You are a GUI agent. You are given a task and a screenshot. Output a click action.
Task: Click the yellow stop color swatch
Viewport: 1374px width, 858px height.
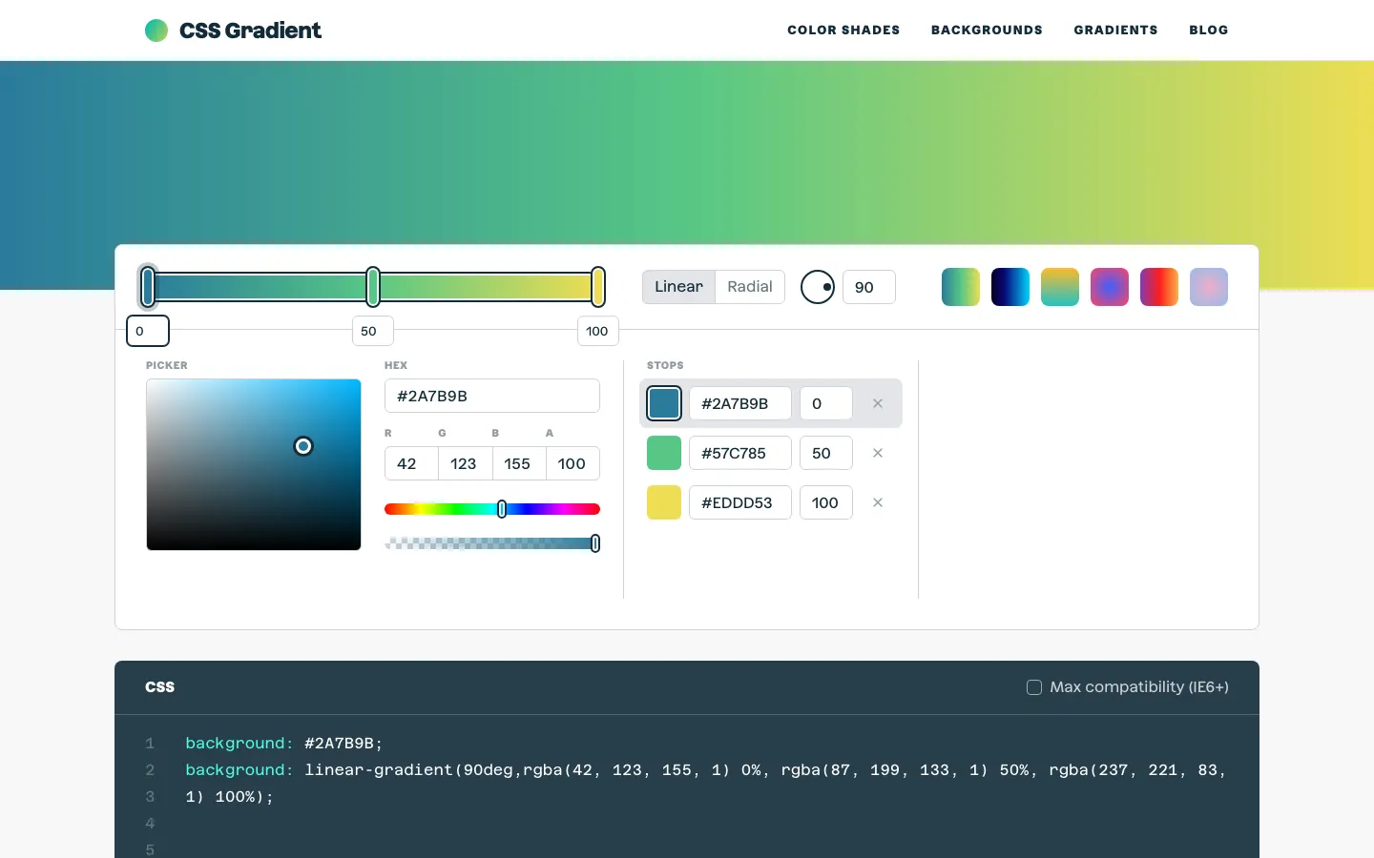coord(664,502)
